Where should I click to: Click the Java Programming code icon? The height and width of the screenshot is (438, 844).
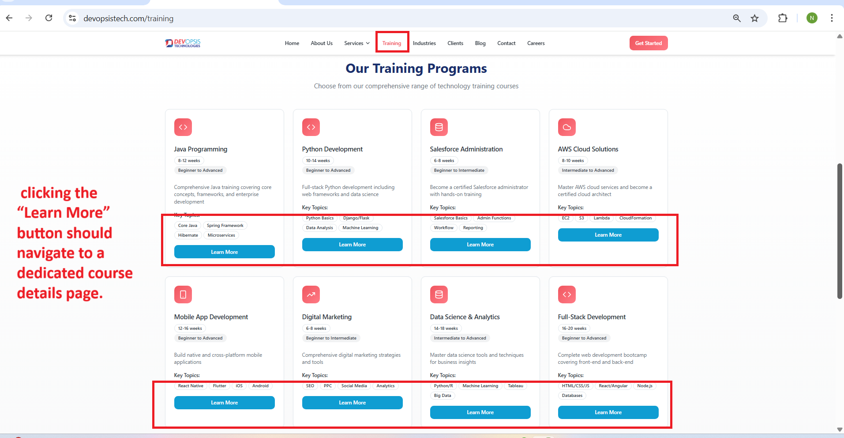[x=183, y=127]
